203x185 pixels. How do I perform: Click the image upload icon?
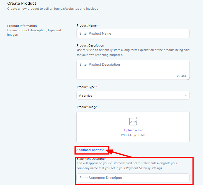point(133,121)
